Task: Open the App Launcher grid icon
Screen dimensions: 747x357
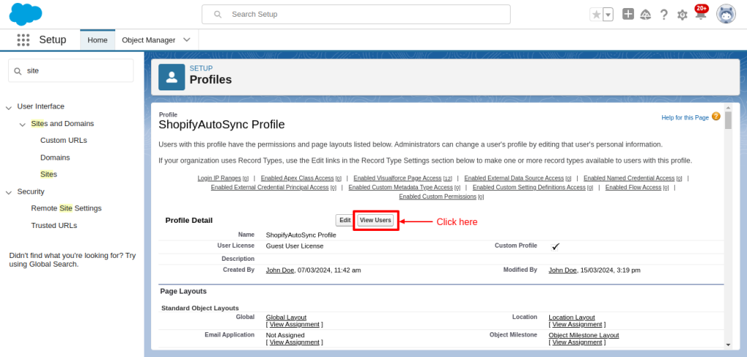Action: (x=23, y=40)
